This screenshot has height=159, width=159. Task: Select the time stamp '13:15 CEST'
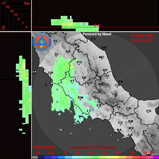(x=142, y=41)
